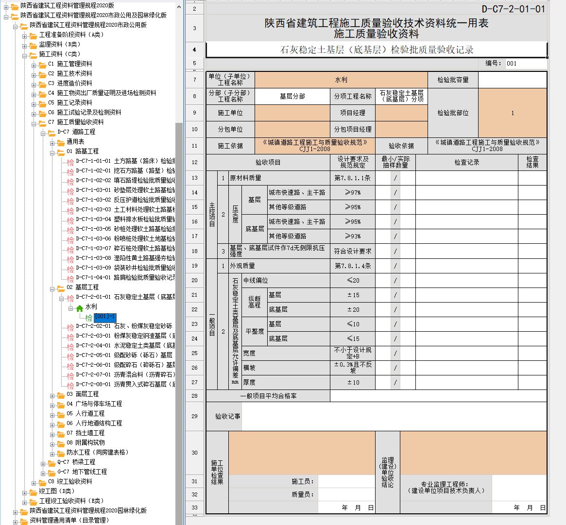Click folder icon of 竣工图（D类）
566x525 pixels.
point(33,492)
